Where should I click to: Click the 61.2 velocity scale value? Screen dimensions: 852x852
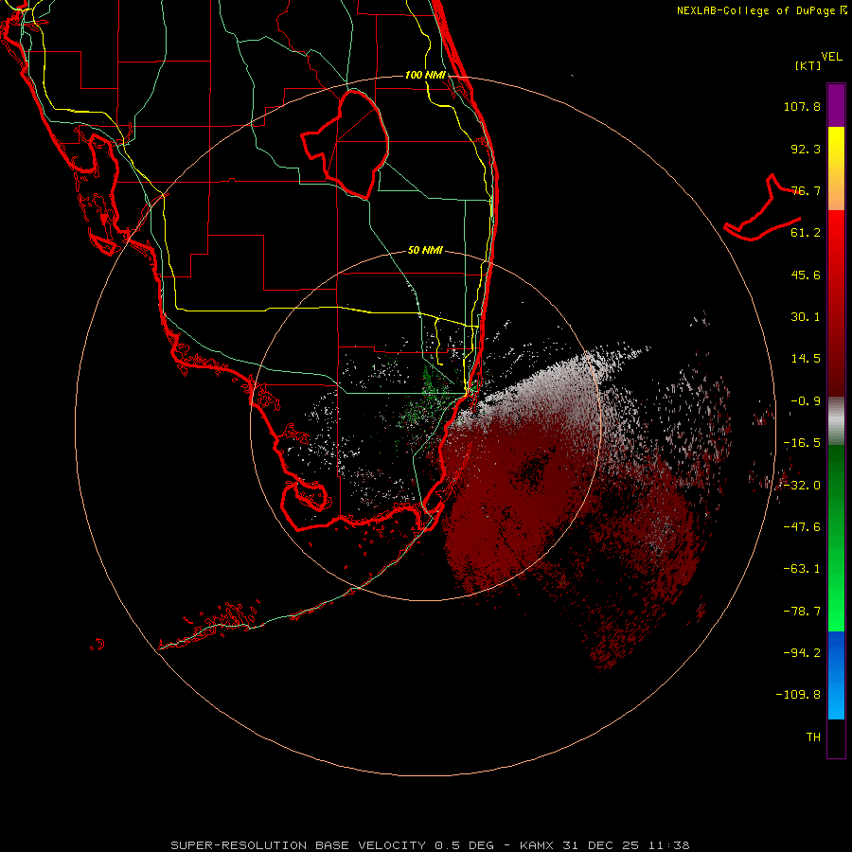pos(806,233)
